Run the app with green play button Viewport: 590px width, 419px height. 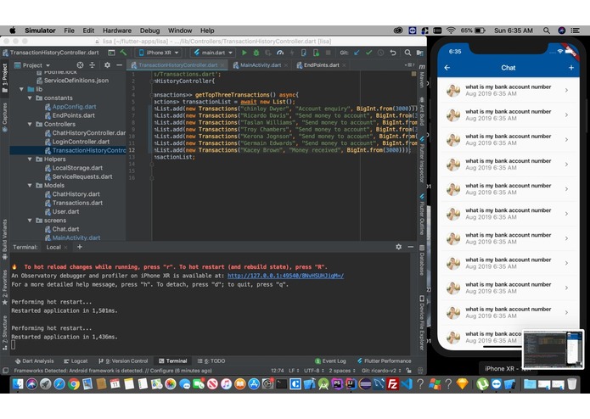click(x=244, y=53)
